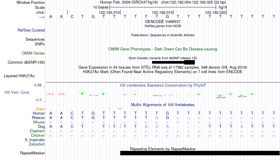Click the RefSeq Curated track label

[x=31, y=30]
